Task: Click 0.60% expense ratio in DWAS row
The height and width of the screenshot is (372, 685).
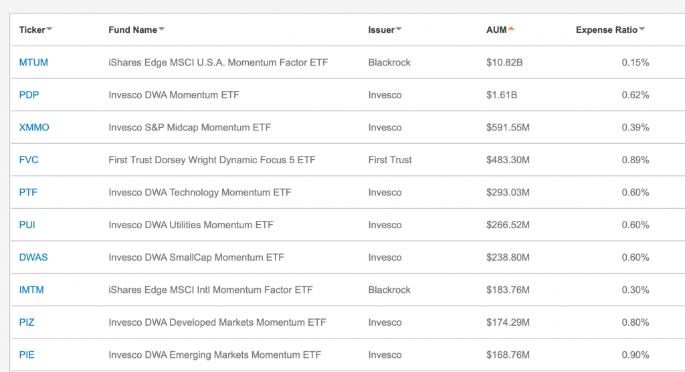Action: pos(635,257)
